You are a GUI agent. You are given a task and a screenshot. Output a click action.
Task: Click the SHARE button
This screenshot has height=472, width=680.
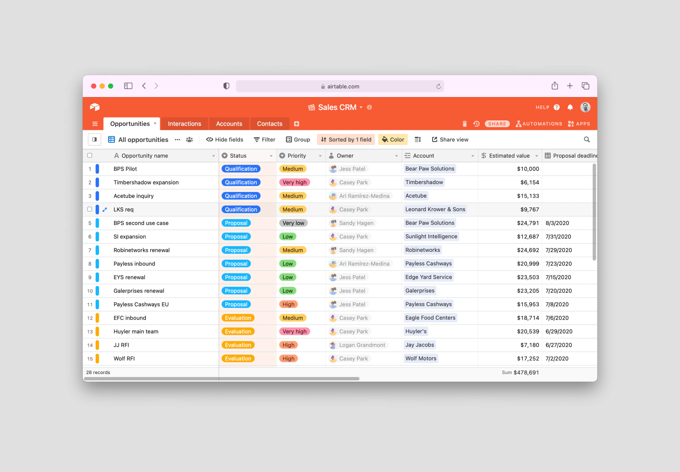[497, 124]
